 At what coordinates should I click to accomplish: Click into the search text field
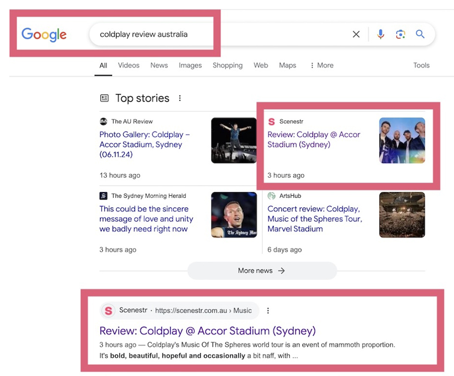[204, 34]
